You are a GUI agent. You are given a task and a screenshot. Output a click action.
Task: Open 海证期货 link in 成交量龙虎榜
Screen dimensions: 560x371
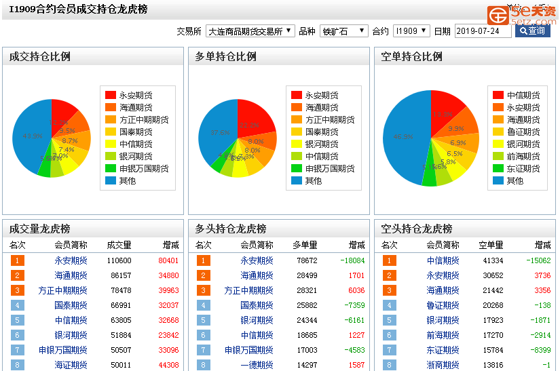point(71,365)
